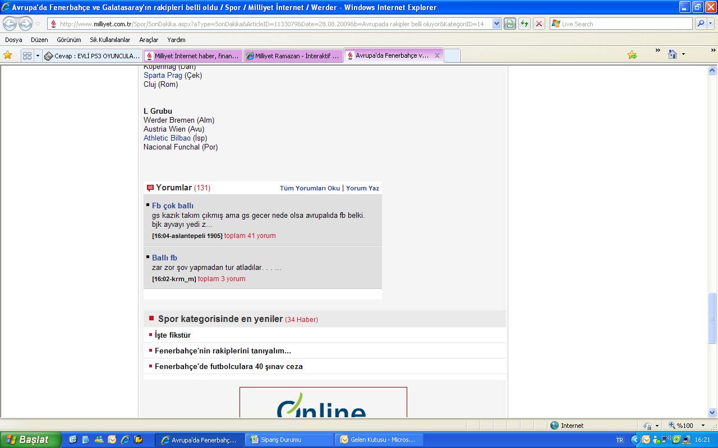Click the Favorites star icon
718x448 pixels.
[8, 55]
